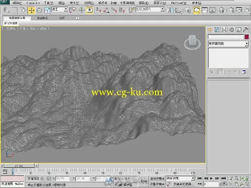251x188 pixels.
Task: Open the Mirror tool
Action: (x=170, y=10)
